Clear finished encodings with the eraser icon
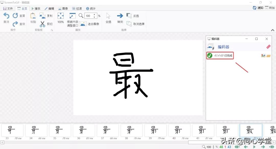Screen dimensions: 276x149 pyautogui.click(x=268, y=47)
